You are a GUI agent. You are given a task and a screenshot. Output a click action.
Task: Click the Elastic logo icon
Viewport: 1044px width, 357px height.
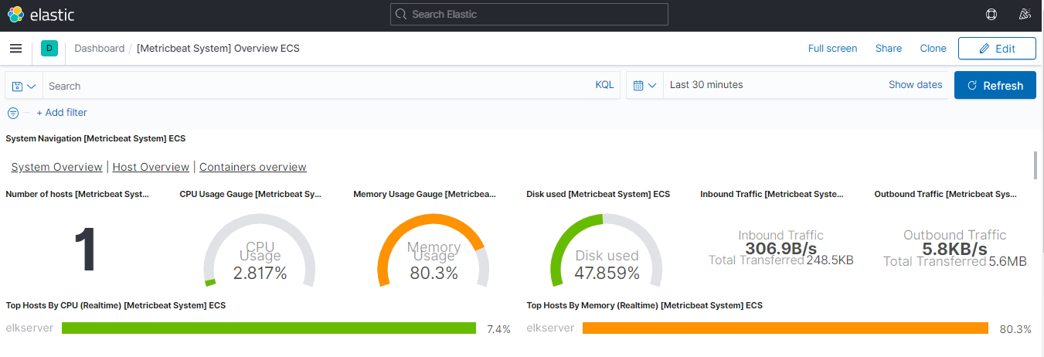pos(16,14)
